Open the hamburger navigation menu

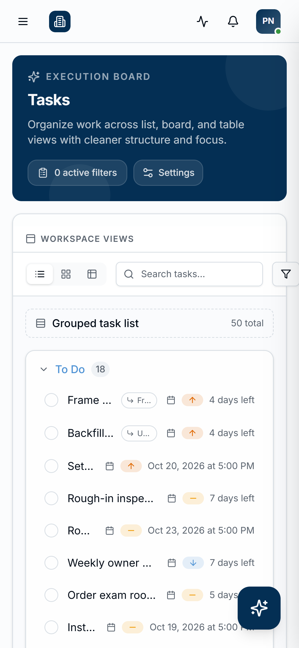tap(23, 21)
